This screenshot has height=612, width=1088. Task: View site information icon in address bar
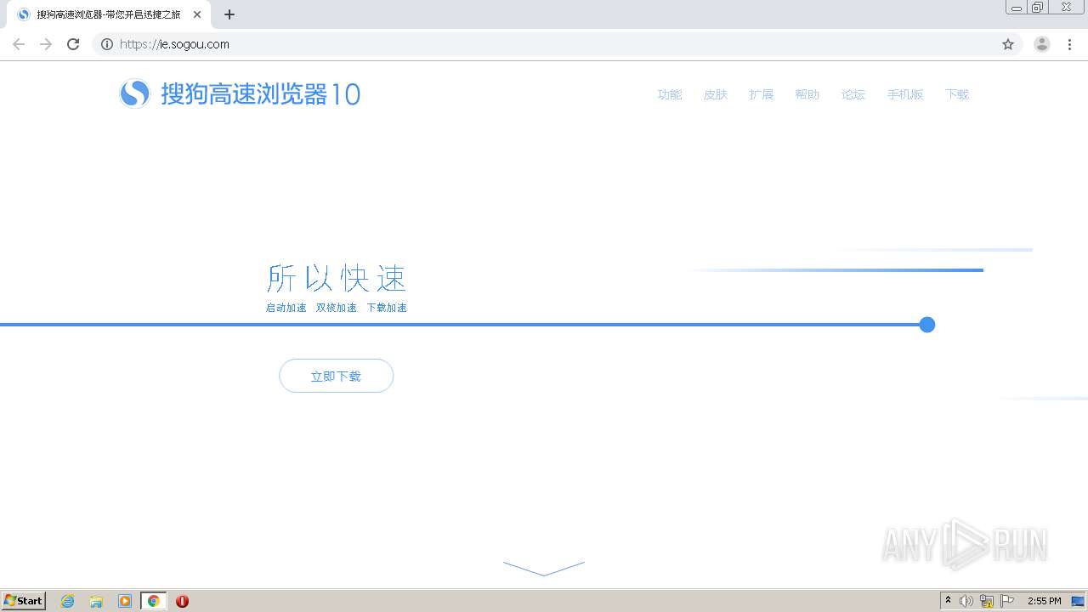(x=107, y=44)
